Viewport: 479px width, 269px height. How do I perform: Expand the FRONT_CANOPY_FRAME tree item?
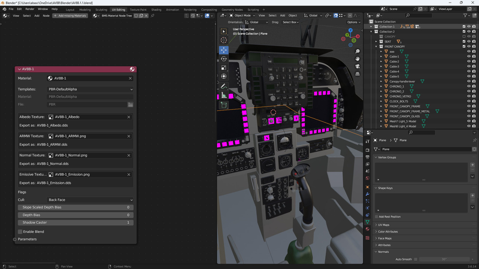(x=381, y=106)
